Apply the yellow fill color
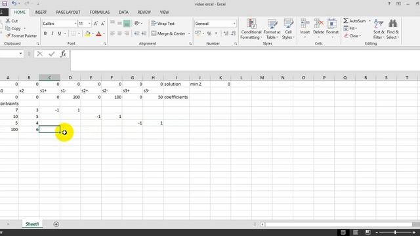Image resolution: width=420 pixels, height=236 pixels. 87,33
